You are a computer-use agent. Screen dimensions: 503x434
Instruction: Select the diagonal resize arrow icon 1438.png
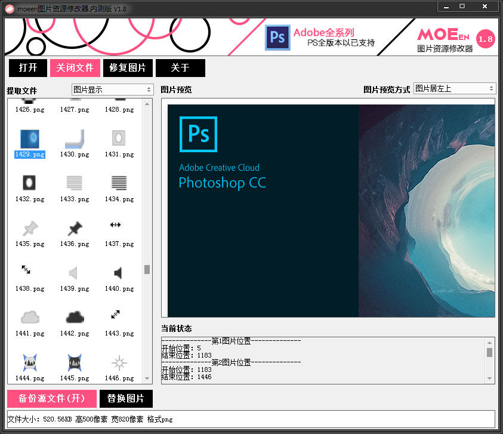click(26, 270)
